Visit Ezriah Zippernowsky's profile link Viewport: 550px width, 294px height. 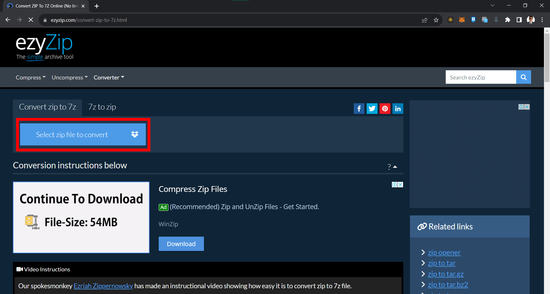[103, 286]
